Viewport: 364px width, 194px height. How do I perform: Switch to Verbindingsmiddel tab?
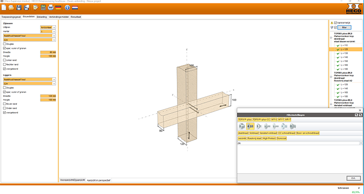click(59, 17)
